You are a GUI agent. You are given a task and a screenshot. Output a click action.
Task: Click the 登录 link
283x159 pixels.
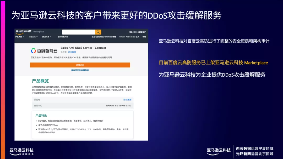coord(131,32)
